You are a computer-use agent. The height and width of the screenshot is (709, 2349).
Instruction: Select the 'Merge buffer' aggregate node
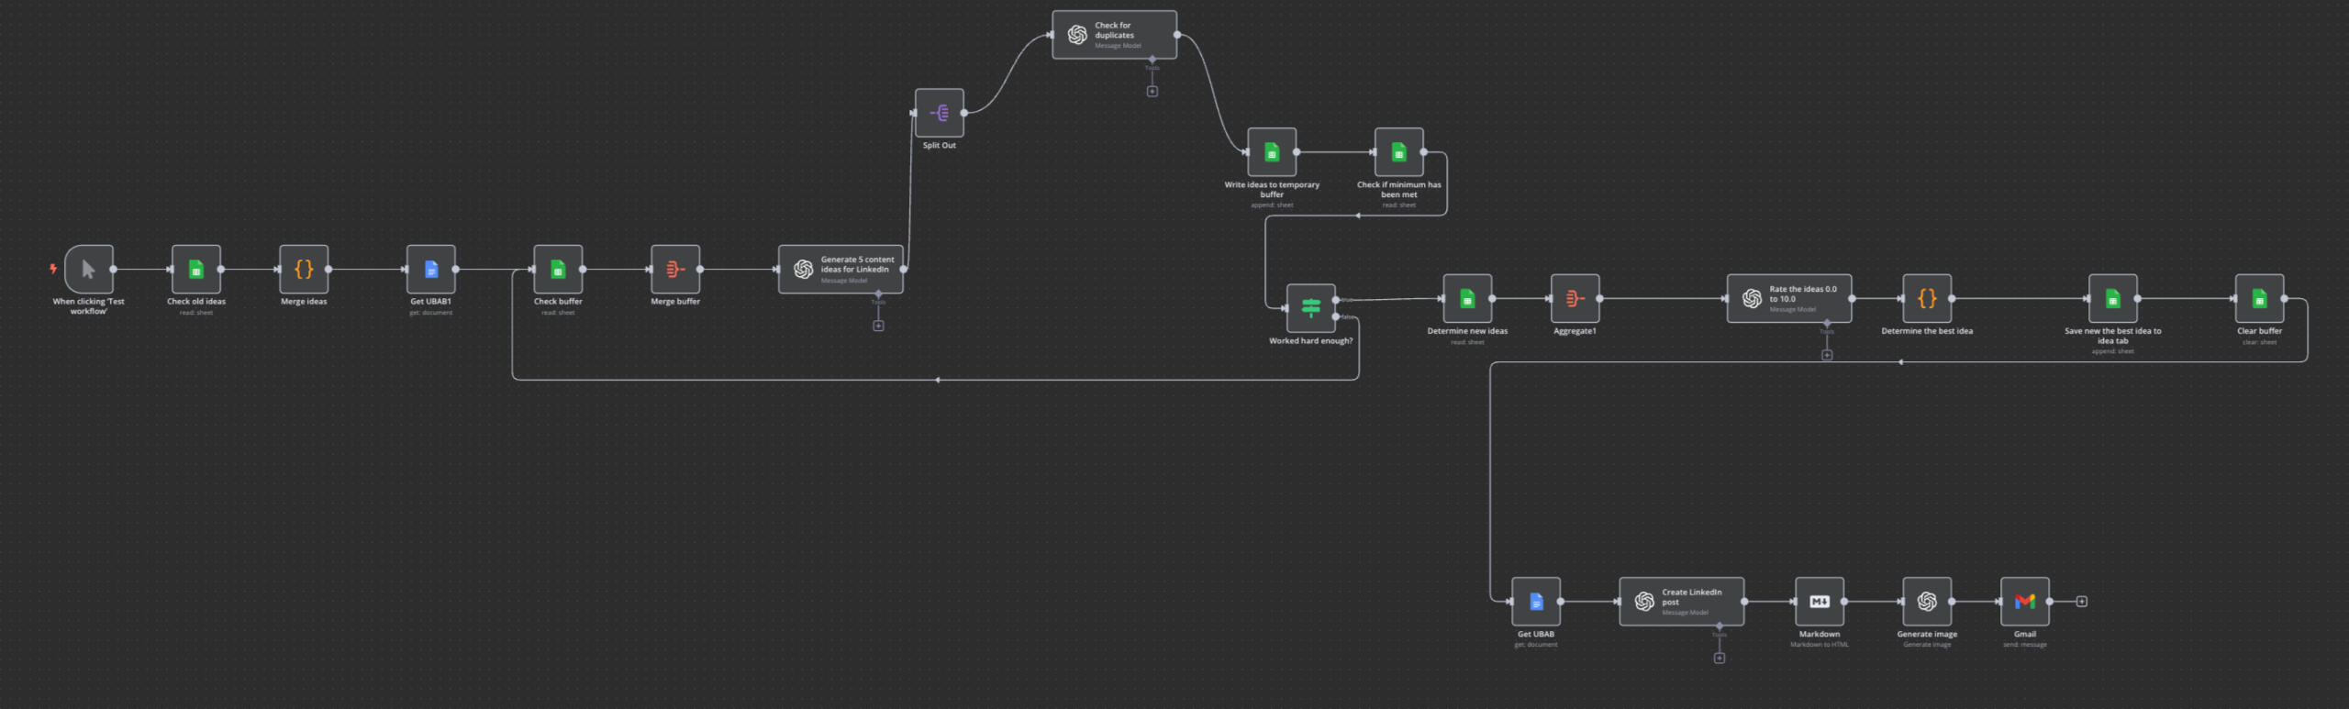pyautogui.click(x=675, y=269)
